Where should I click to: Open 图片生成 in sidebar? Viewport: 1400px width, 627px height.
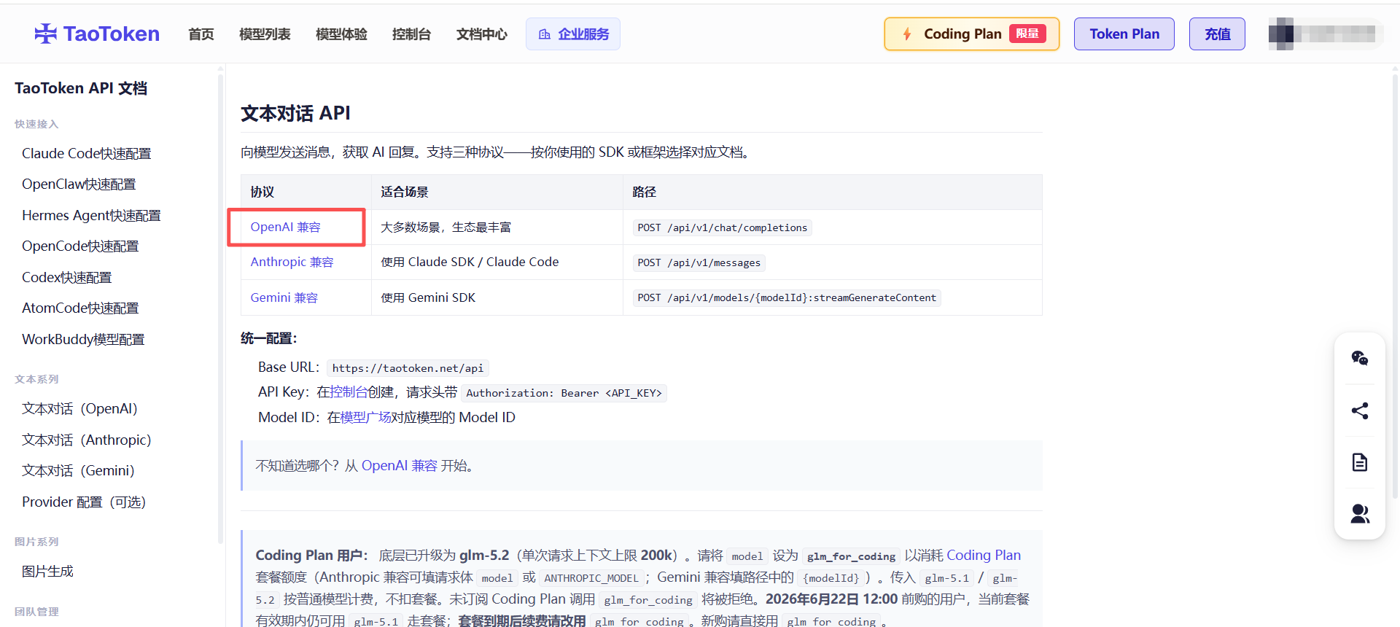47,572
